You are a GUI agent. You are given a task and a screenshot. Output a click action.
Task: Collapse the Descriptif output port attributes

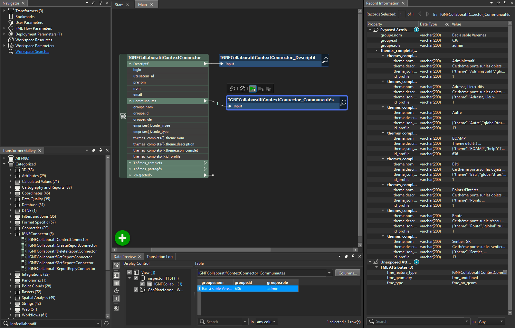[130, 64]
